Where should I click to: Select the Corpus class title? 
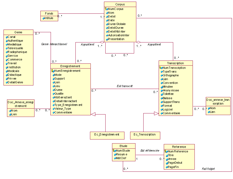120,4
